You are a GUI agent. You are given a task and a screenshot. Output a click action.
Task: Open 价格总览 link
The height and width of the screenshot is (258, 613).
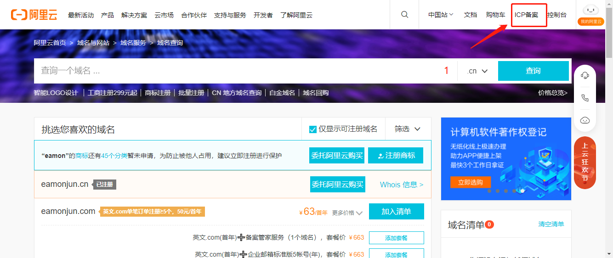coord(553,93)
